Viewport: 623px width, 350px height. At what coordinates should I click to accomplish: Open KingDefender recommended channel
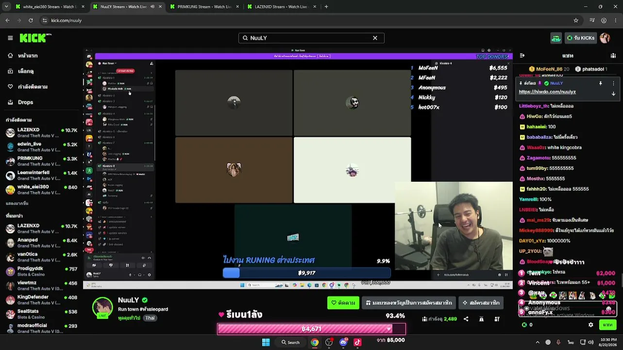41,299
